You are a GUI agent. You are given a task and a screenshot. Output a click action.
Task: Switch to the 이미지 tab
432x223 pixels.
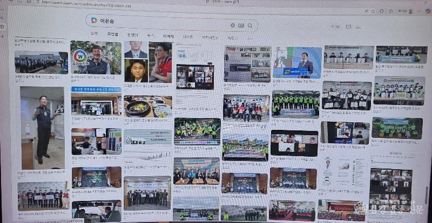168,36
